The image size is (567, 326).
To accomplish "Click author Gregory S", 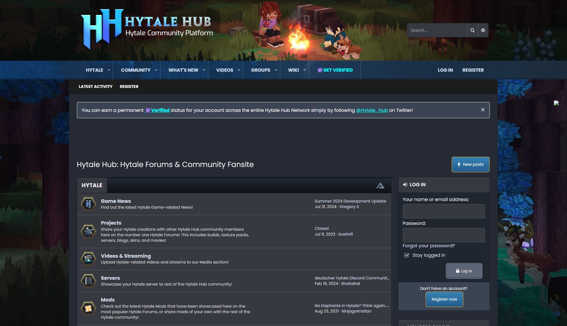I will (349, 207).
